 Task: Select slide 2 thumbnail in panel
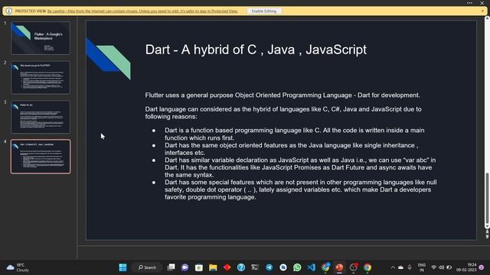41,78
